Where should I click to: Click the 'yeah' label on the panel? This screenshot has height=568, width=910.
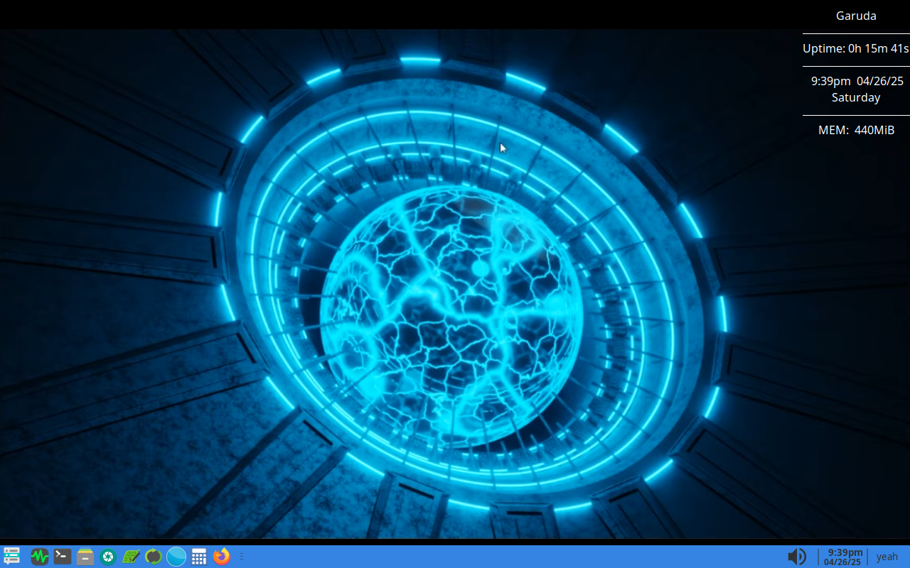[x=887, y=557]
